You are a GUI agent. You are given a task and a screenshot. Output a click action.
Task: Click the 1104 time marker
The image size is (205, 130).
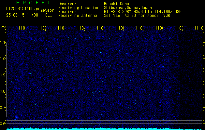click(x=81, y=28)
